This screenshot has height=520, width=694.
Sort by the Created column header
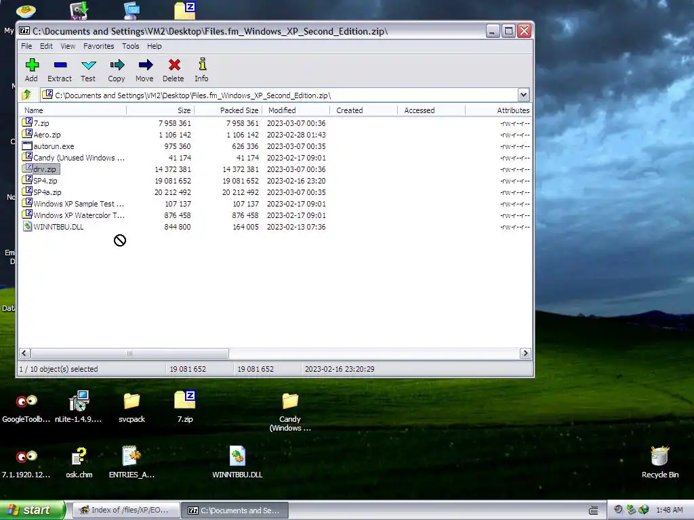(363, 110)
